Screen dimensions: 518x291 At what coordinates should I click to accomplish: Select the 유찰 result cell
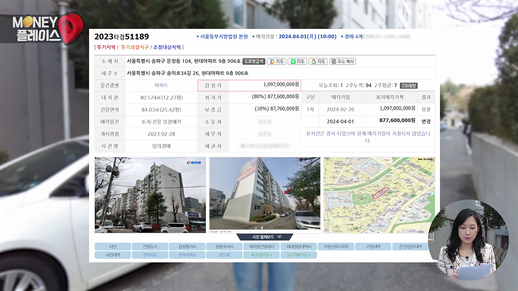click(x=426, y=109)
